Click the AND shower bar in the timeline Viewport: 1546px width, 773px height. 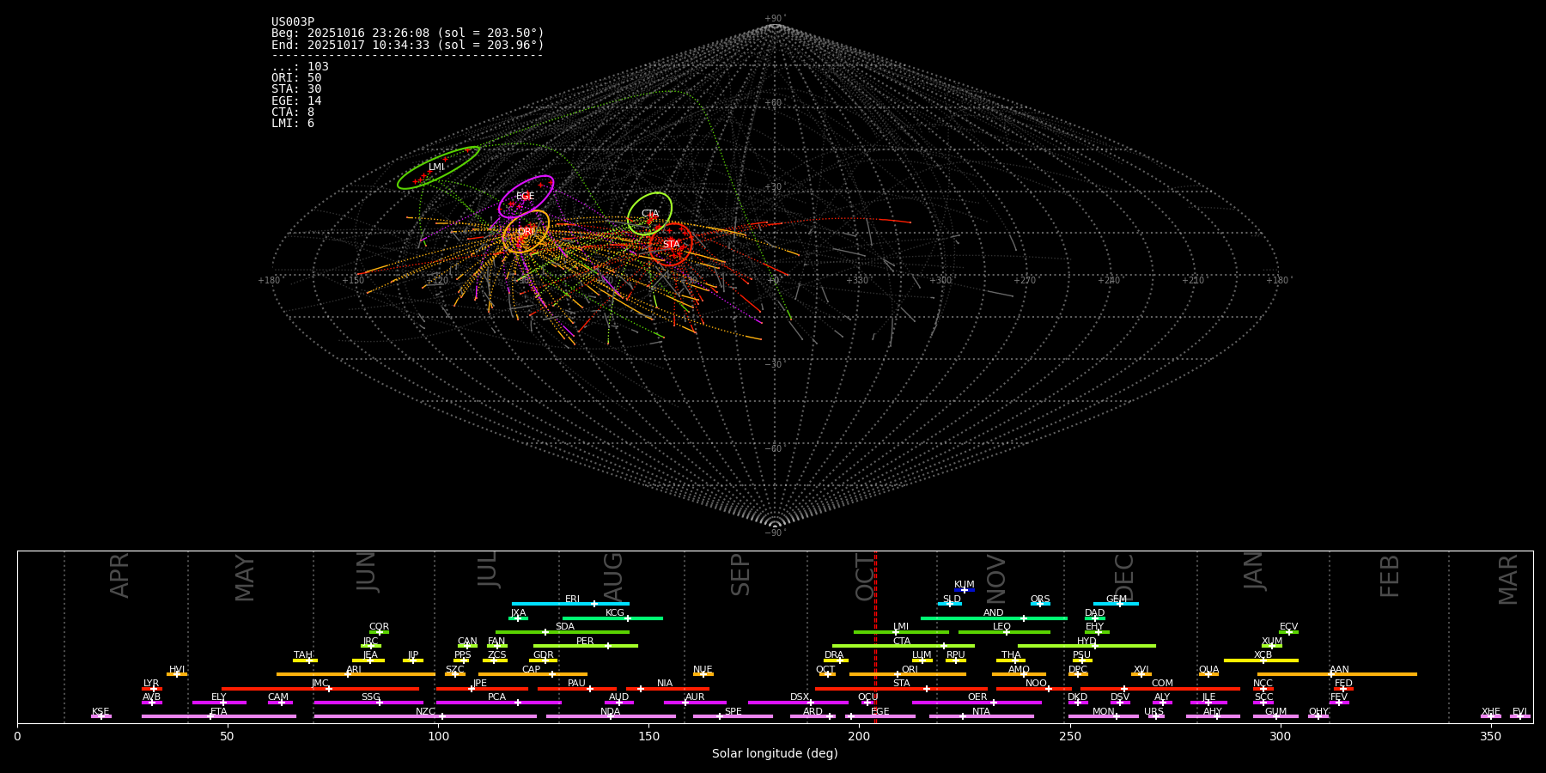point(994,618)
